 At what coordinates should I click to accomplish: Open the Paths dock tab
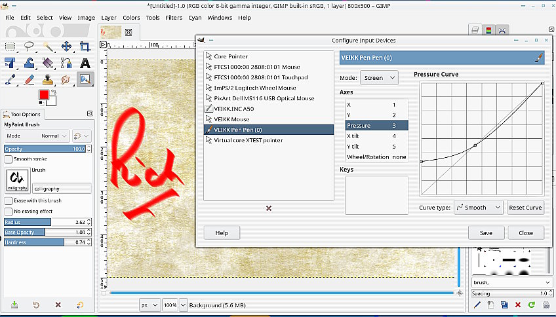[502, 31]
